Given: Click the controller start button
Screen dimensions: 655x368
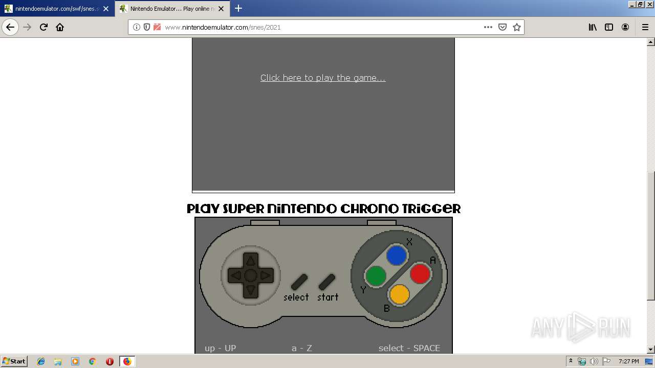Looking at the screenshot, I should pyautogui.click(x=327, y=282).
